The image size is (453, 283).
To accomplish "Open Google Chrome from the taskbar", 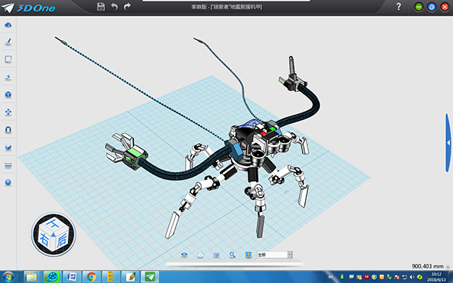I will tap(91, 277).
